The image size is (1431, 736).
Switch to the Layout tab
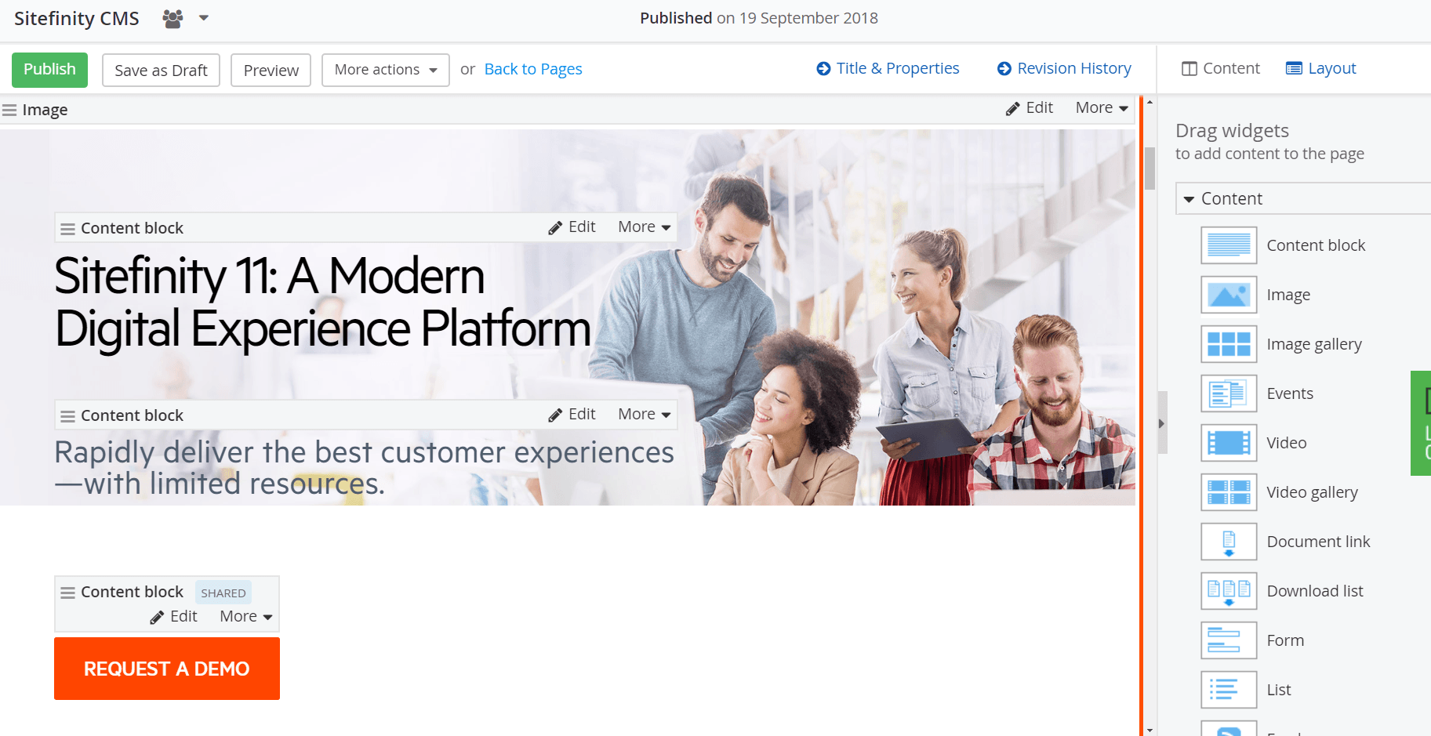(1321, 68)
